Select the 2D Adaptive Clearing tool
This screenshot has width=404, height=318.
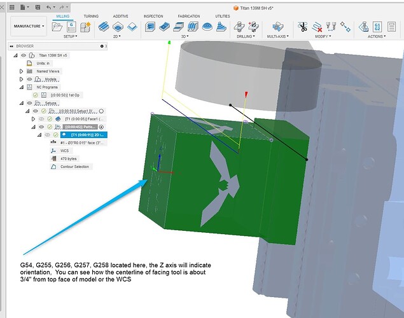pyautogui.click(x=104, y=27)
